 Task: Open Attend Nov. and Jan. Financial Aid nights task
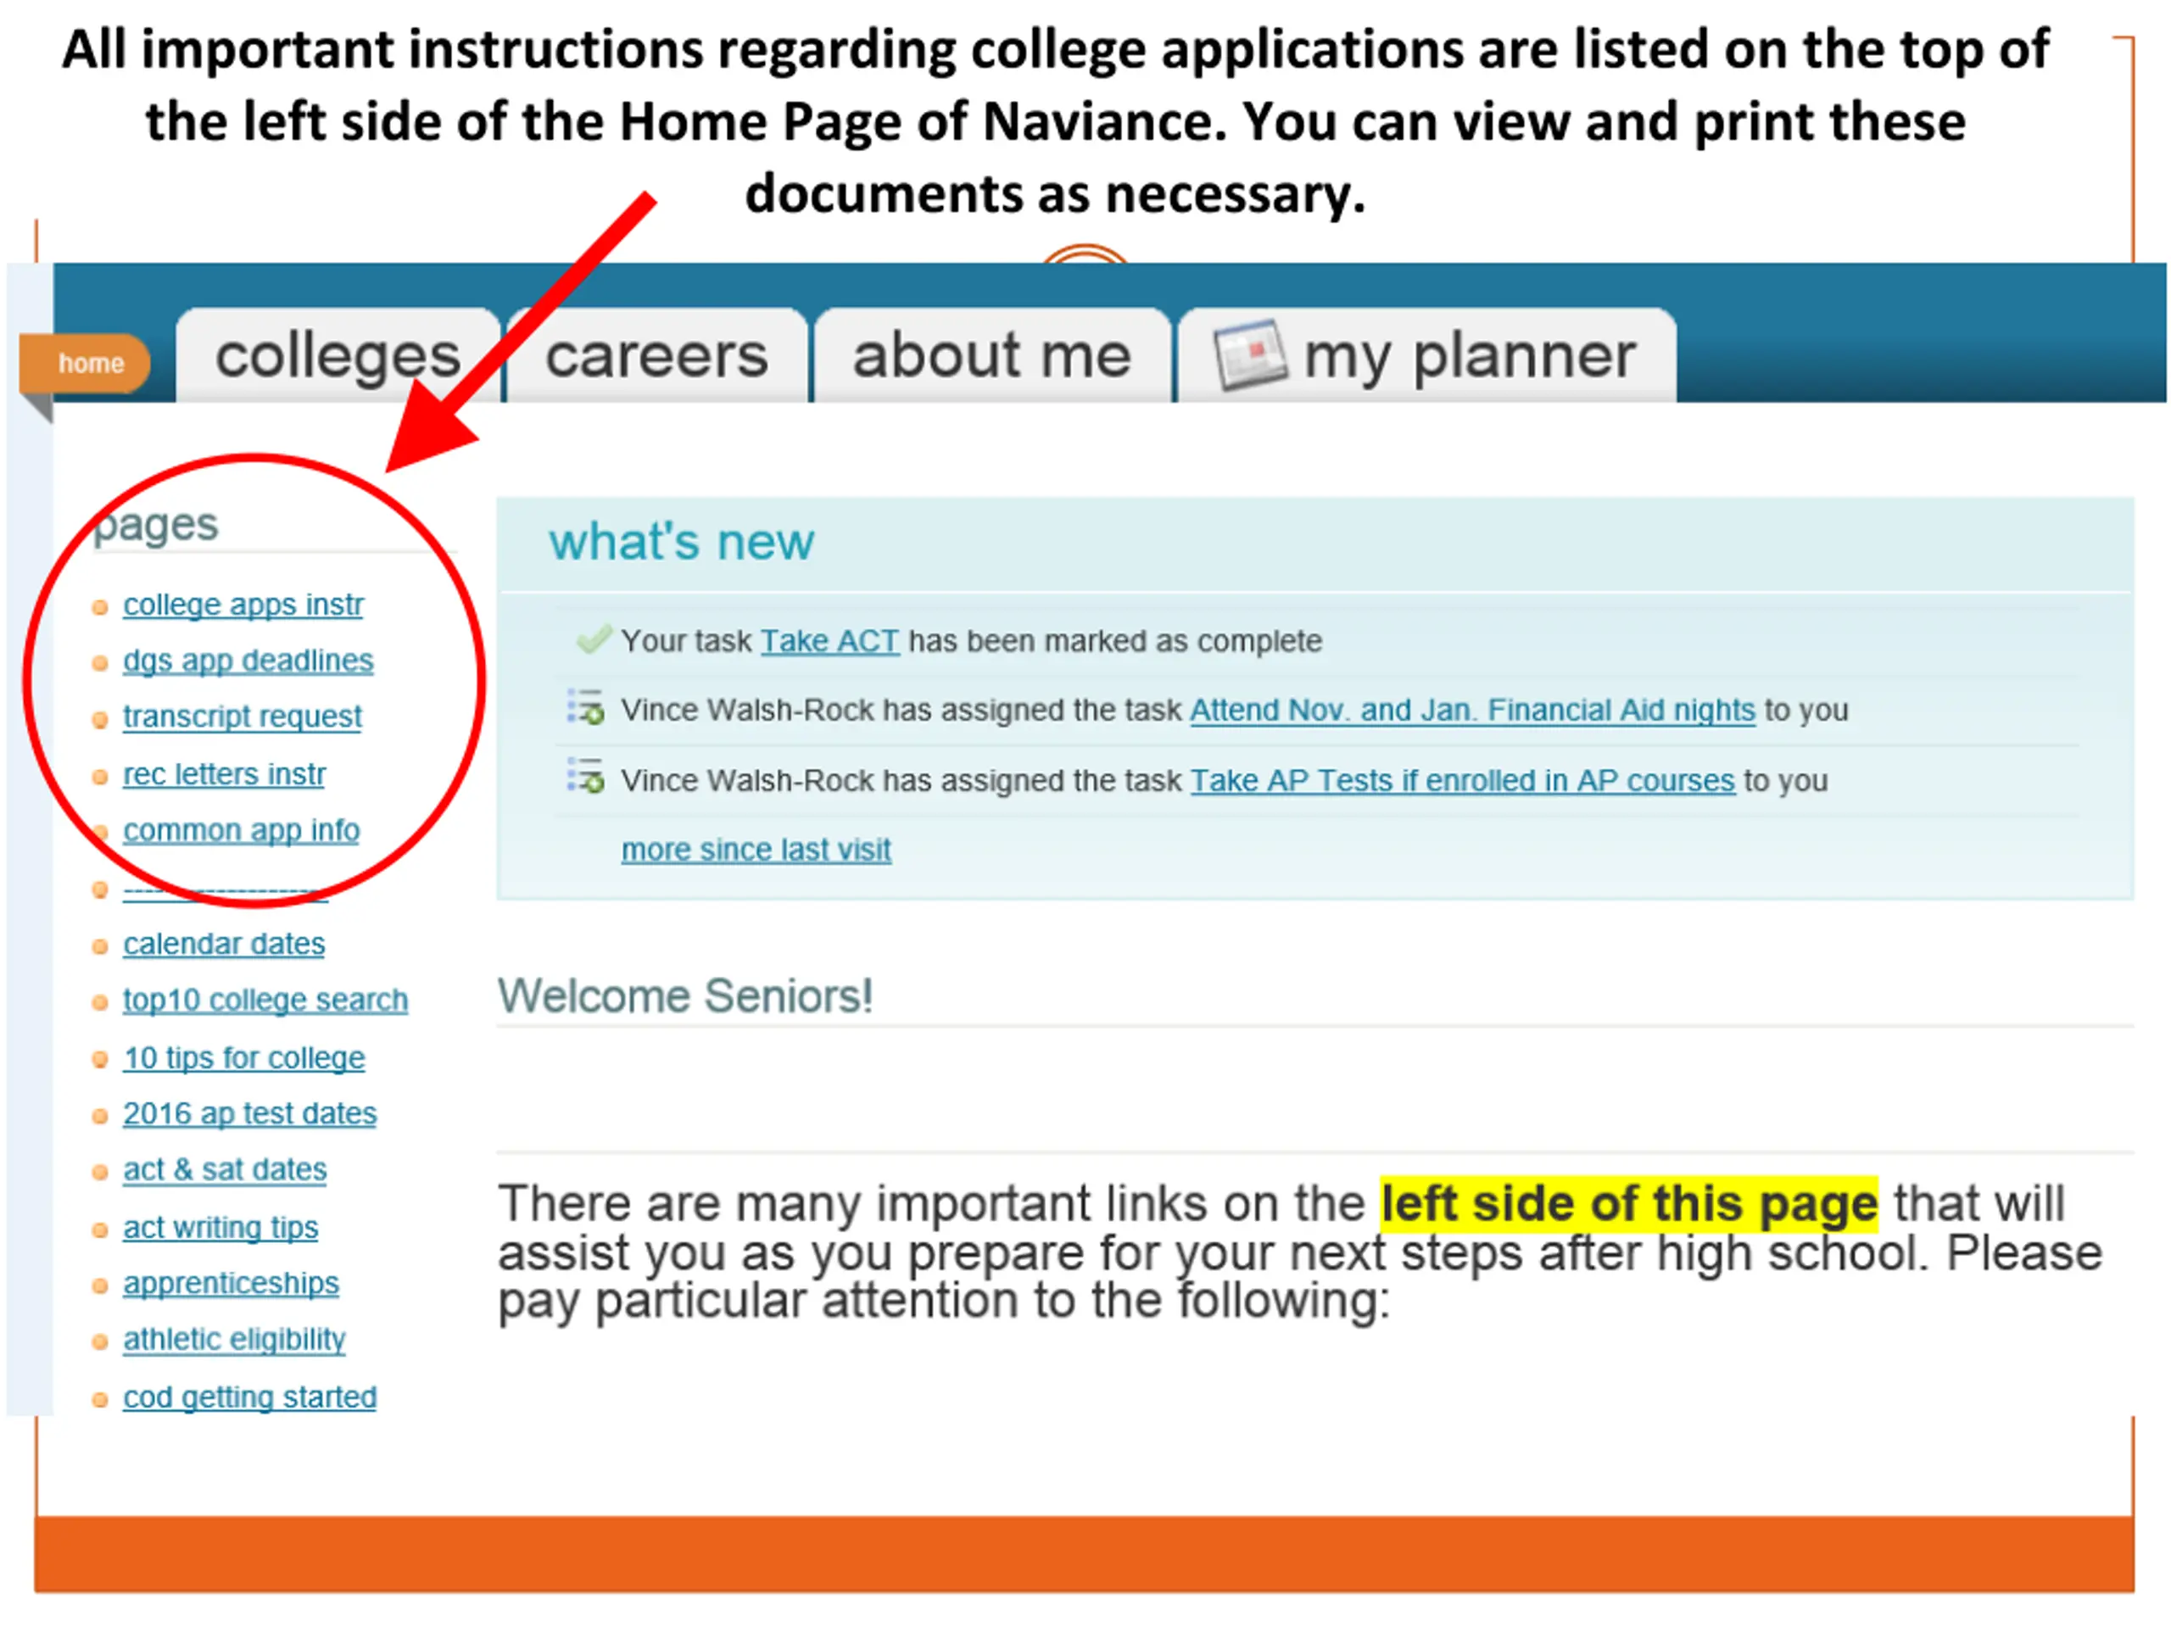(x=1472, y=710)
